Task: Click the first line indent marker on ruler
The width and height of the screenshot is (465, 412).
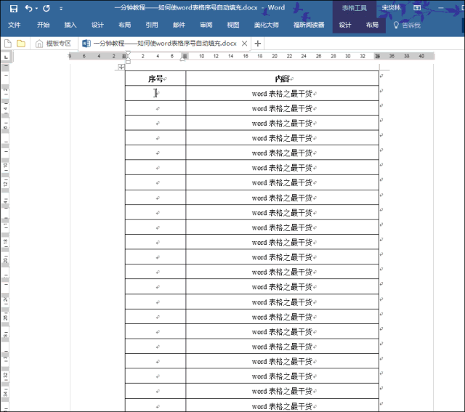Action: pos(128,53)
